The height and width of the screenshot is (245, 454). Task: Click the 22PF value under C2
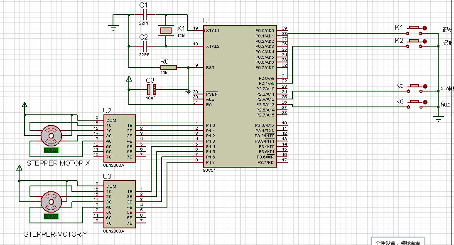pos(144,54)
